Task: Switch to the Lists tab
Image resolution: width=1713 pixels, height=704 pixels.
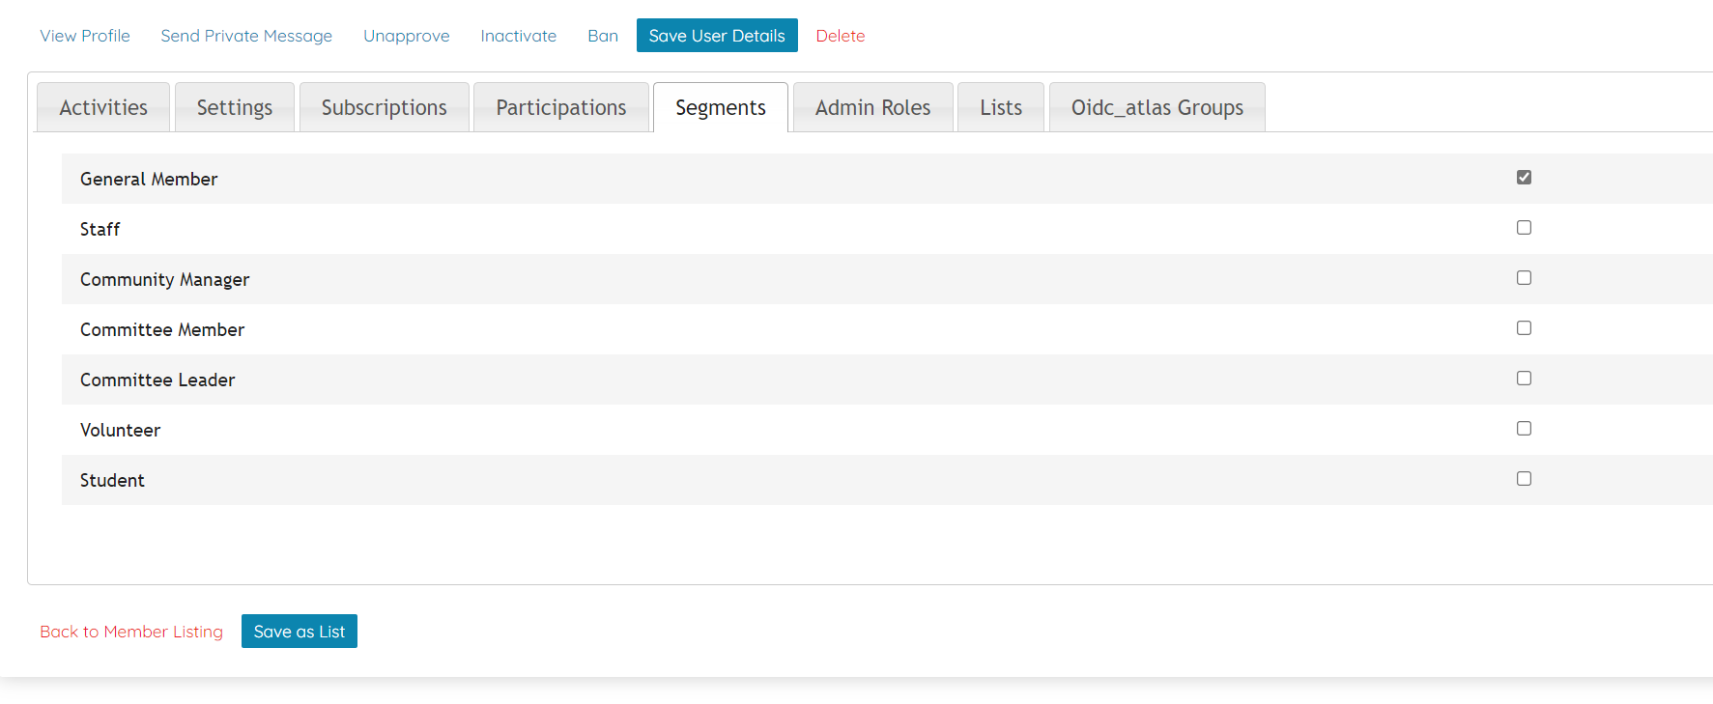Action: click(1001, 107)
